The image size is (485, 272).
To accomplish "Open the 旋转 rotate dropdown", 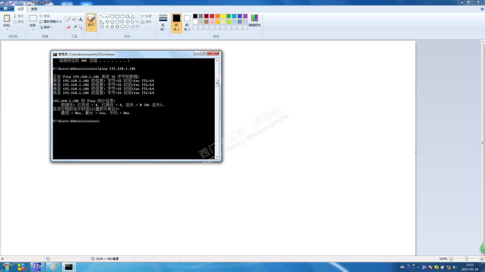I will [x=46, y=27].
